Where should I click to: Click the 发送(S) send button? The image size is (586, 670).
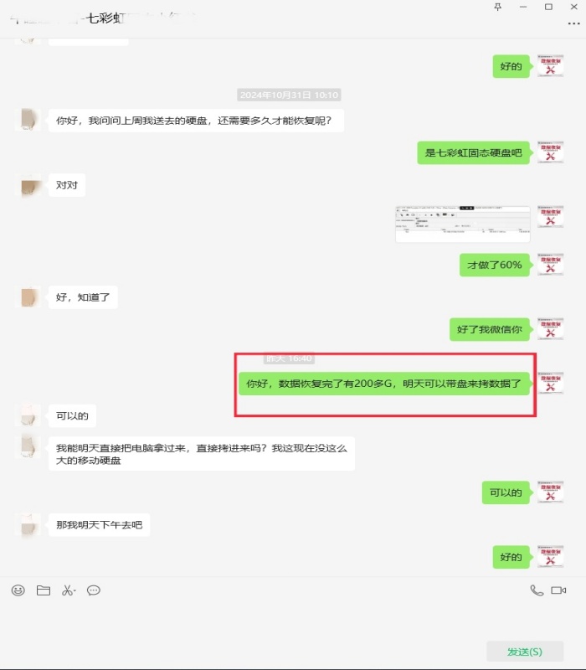pos(525,652)
